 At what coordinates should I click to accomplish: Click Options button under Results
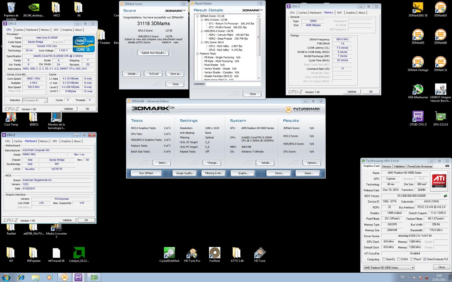(x=312, y=163)
